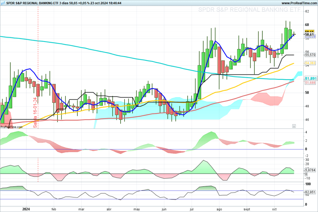The height and width of the screenshot is (212, 318).
Task: Click the 'mar' month label on time axis
Action: tap(81, 209)
